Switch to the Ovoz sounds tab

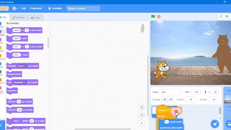35,18
